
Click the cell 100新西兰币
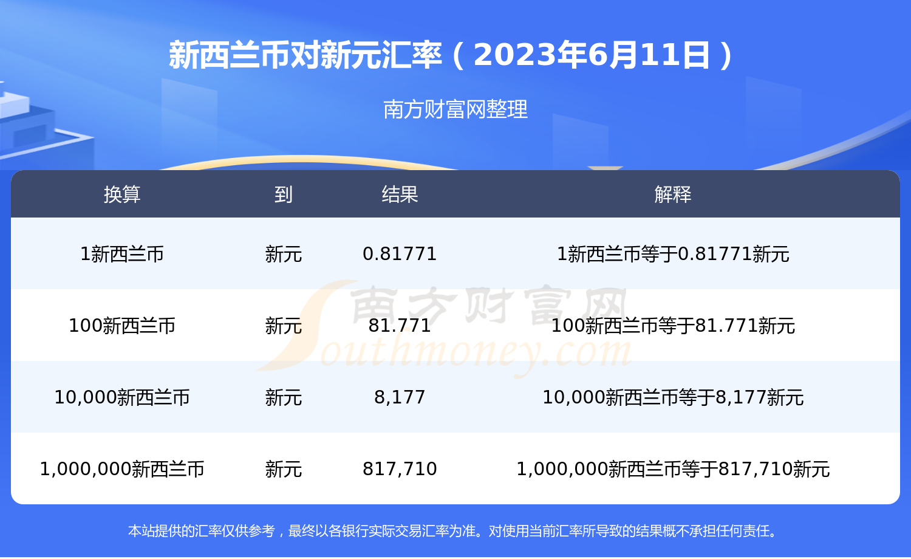tap(122, 326)
